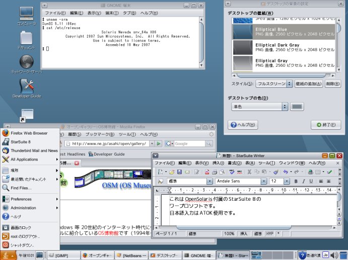
Task: Click the Java Launch button in panel
Action: (x=8, y=255)
